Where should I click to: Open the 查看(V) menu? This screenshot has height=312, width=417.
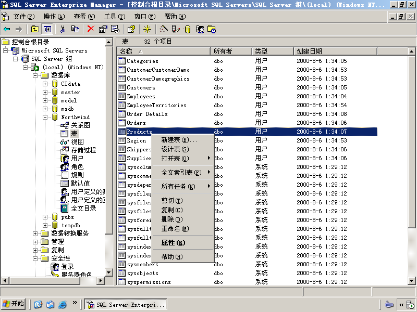[x=84, y=17]
